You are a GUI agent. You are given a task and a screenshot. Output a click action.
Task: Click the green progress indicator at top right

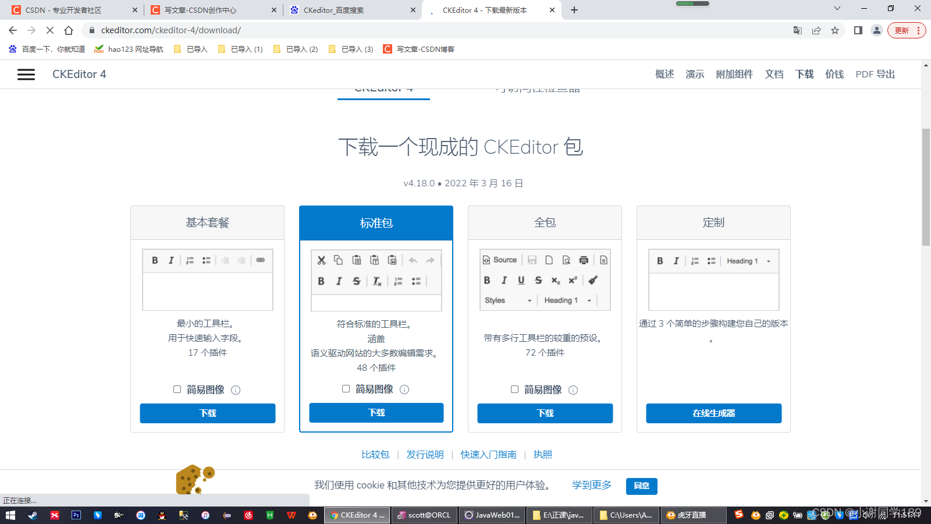(692, 3)
